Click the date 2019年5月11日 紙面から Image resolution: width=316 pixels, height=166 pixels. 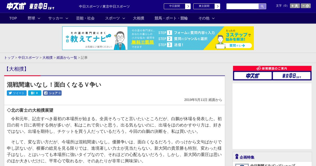point(203,100)
